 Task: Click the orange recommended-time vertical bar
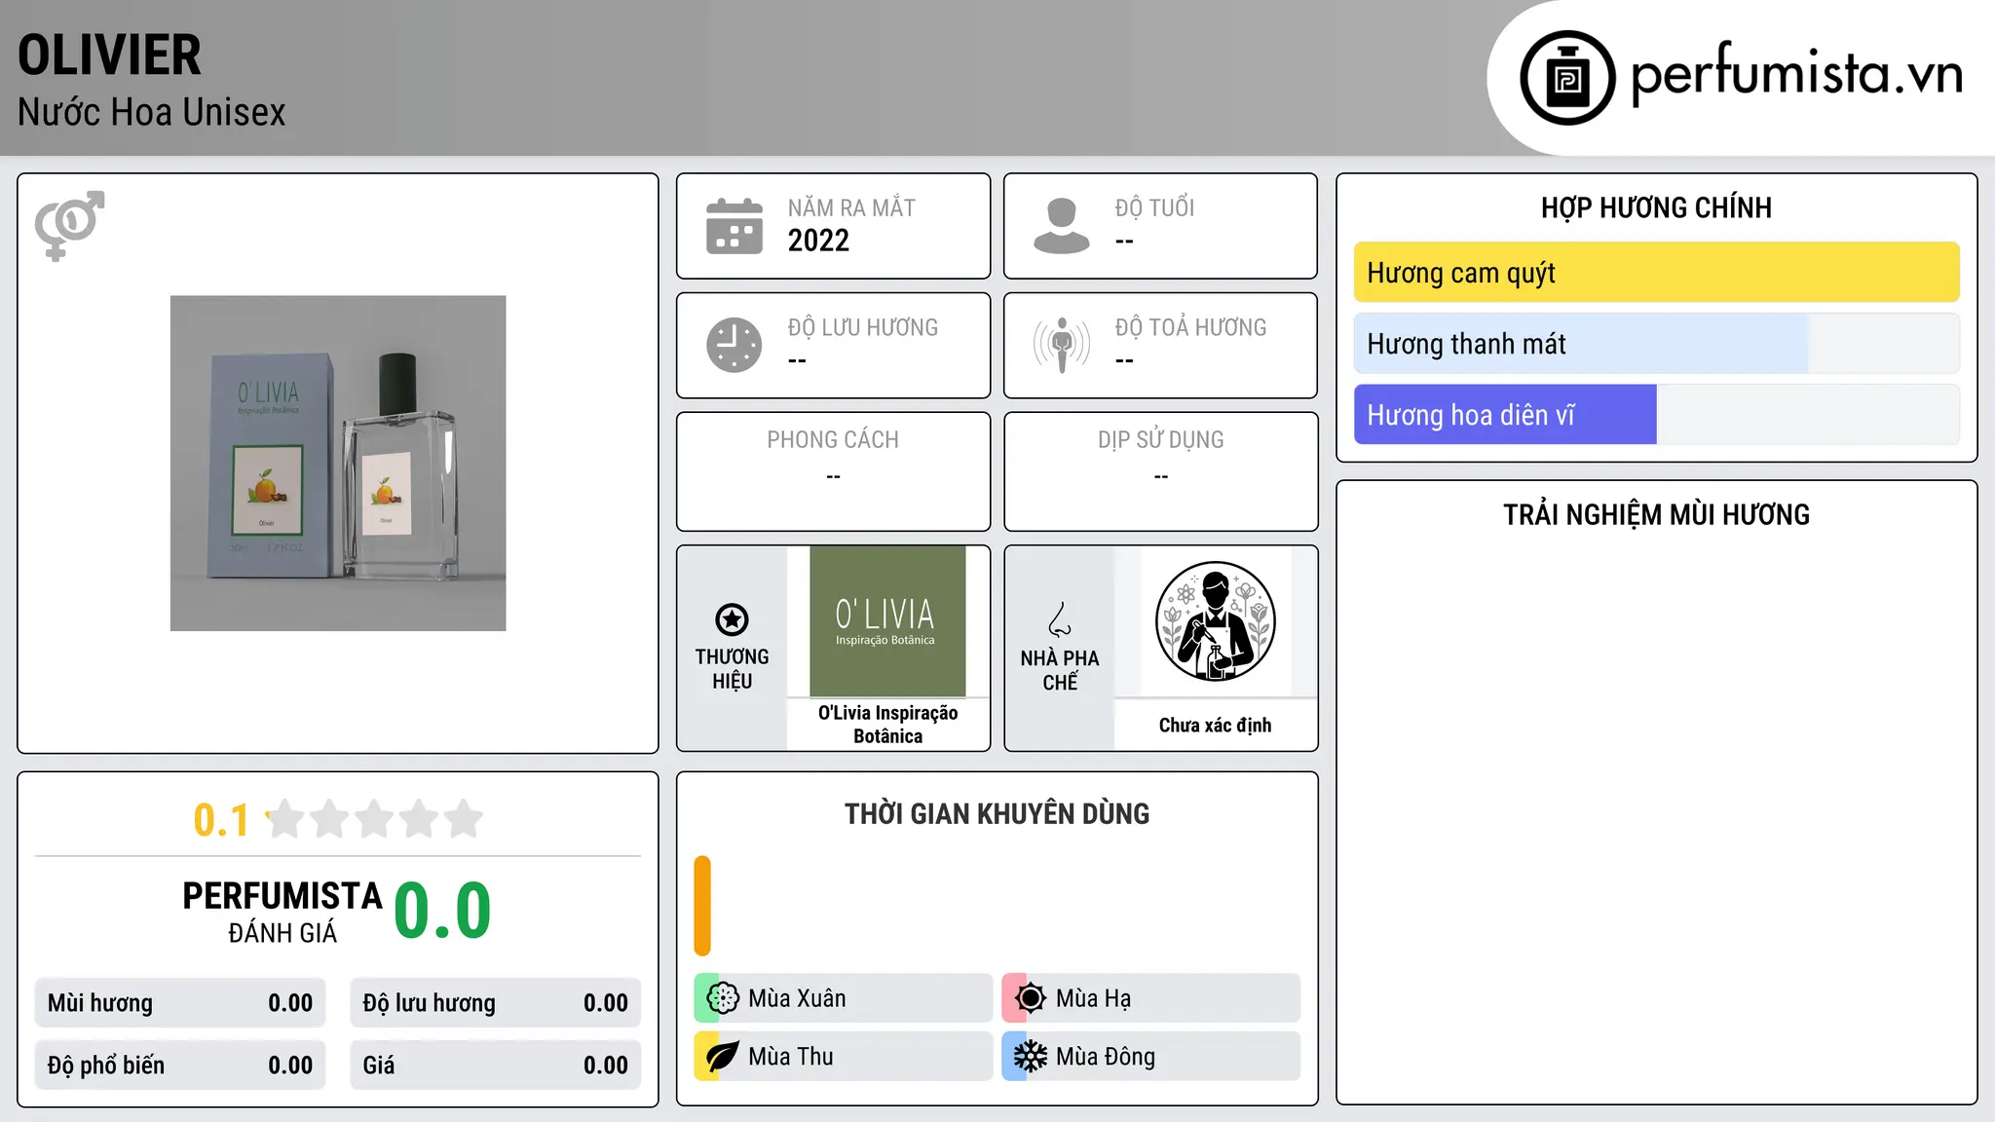[x=702, y=906]
